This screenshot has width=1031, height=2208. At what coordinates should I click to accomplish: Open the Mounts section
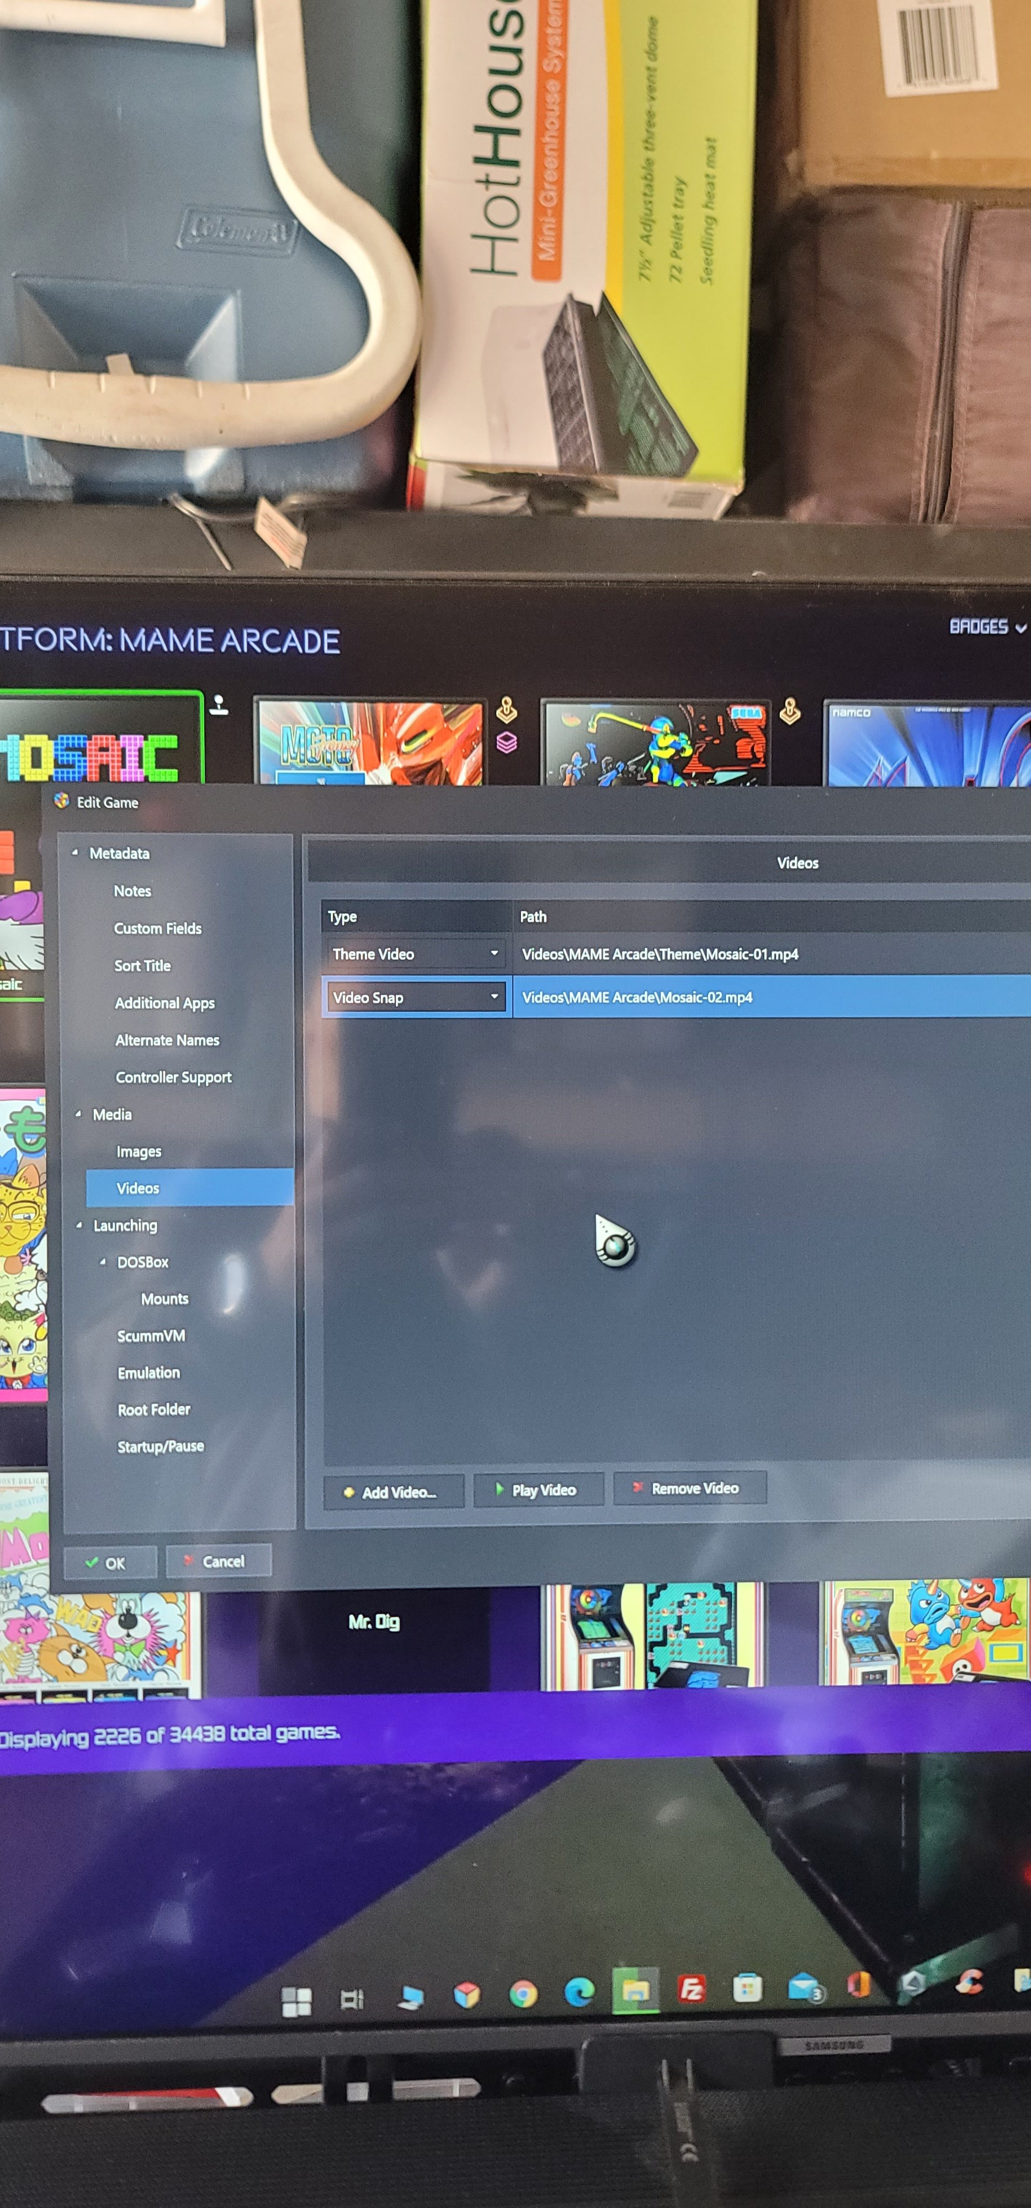click(x=164, y=1298)
